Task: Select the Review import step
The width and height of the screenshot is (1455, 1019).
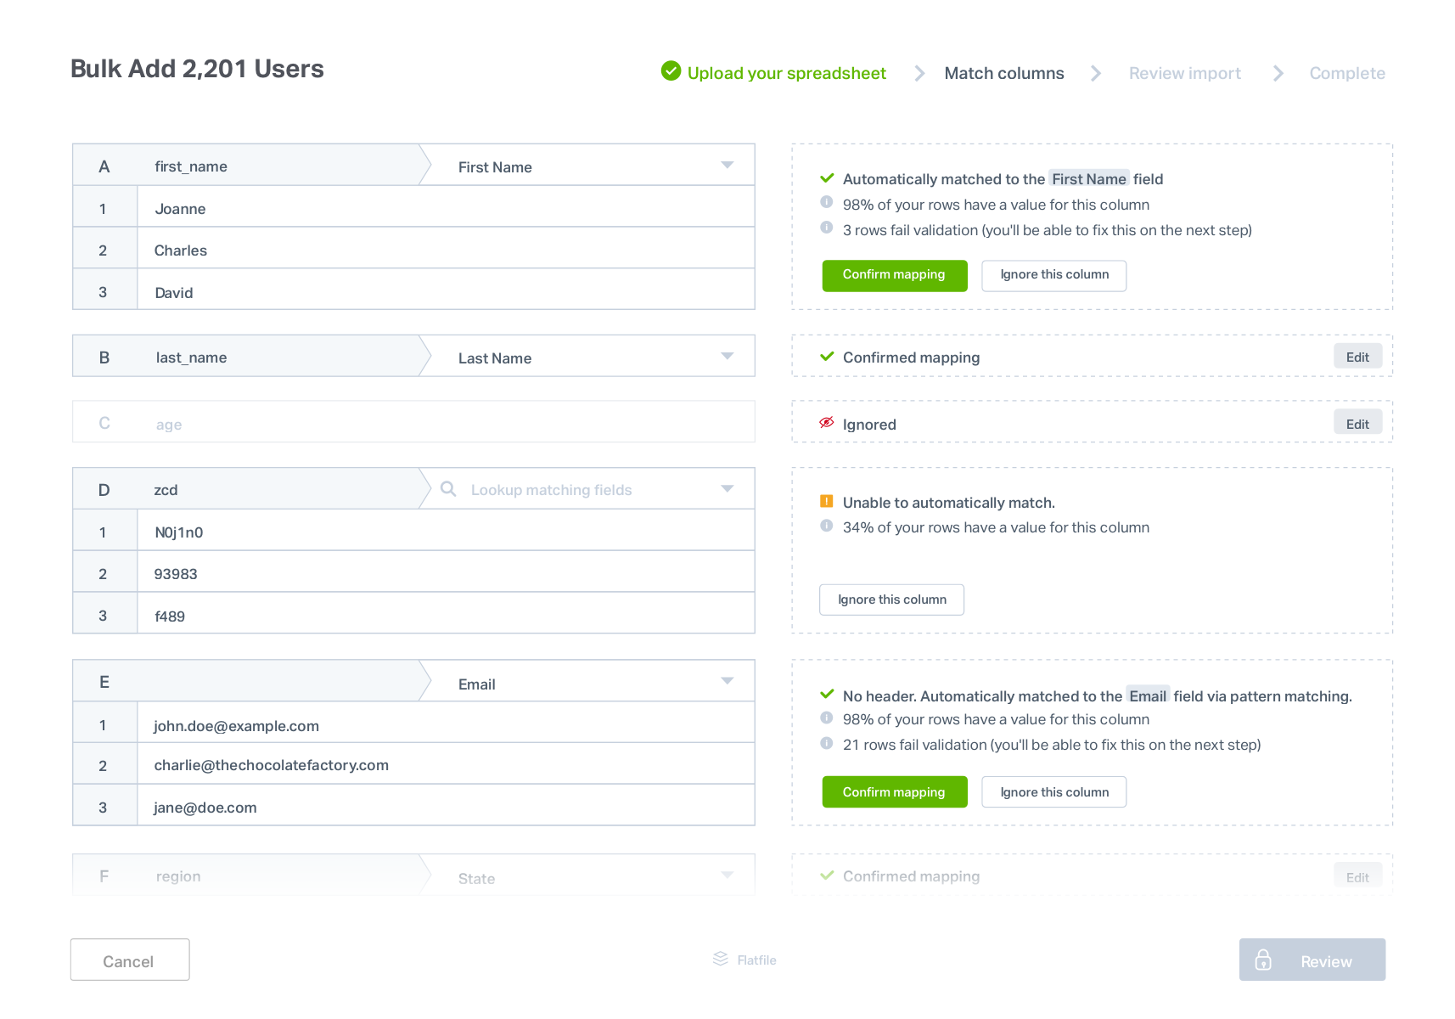Action: pyautogui.click(x=1184, y=73)
